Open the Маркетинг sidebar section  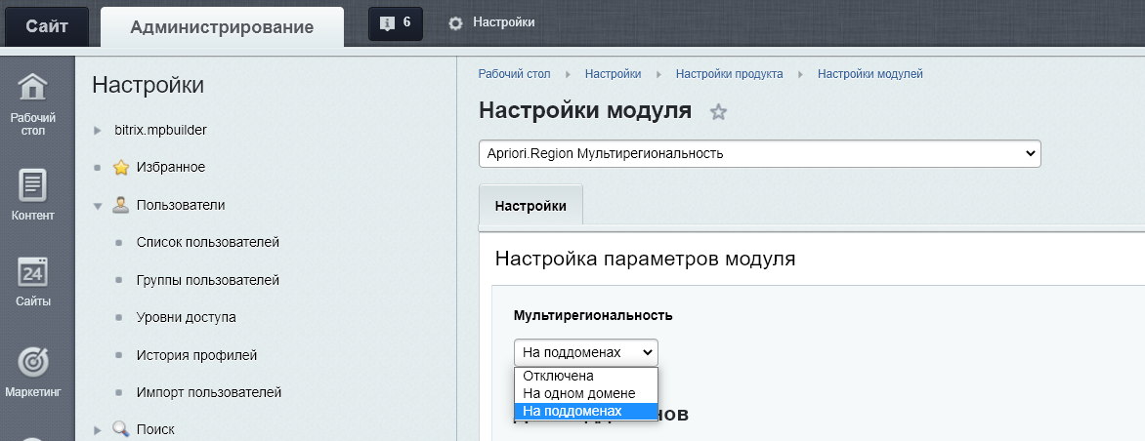pyautogui.click(x=33, y=371)
